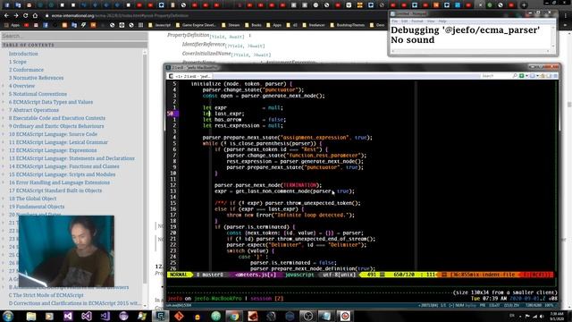Open the Stream bookmarks folder
Image resolution: width=572 pixels, height=322 pixels.
click(231, 25)
